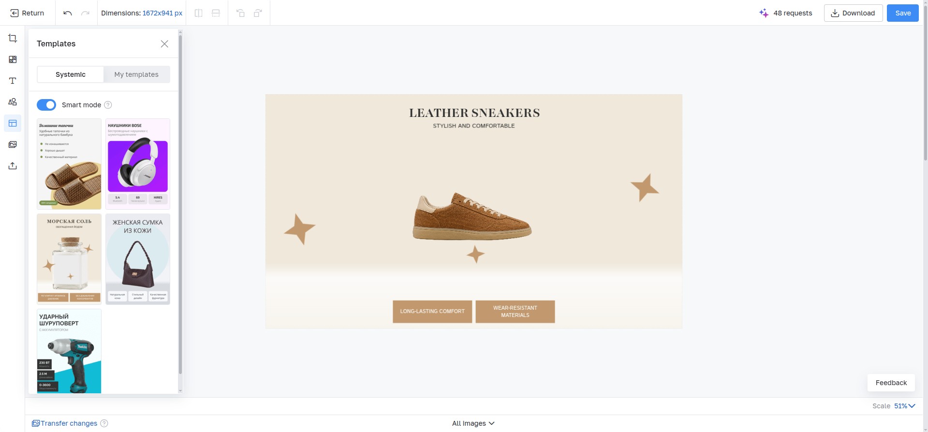Click the Transfer changes help icon
Image resolution: width=928 pixels, height=432 pixels.
104,423
